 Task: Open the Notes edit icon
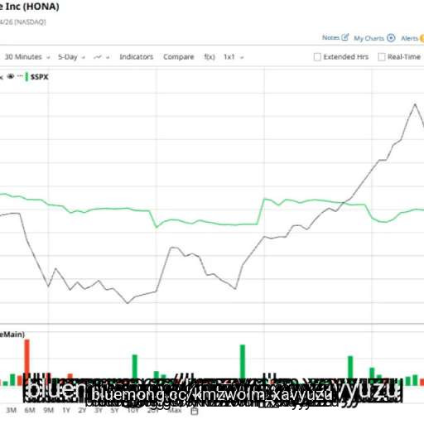click(x=345, y=37)
